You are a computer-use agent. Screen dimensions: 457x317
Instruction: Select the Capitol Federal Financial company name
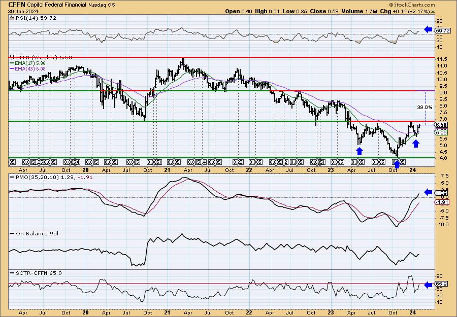pyautogui.click(x=57, y=5)
